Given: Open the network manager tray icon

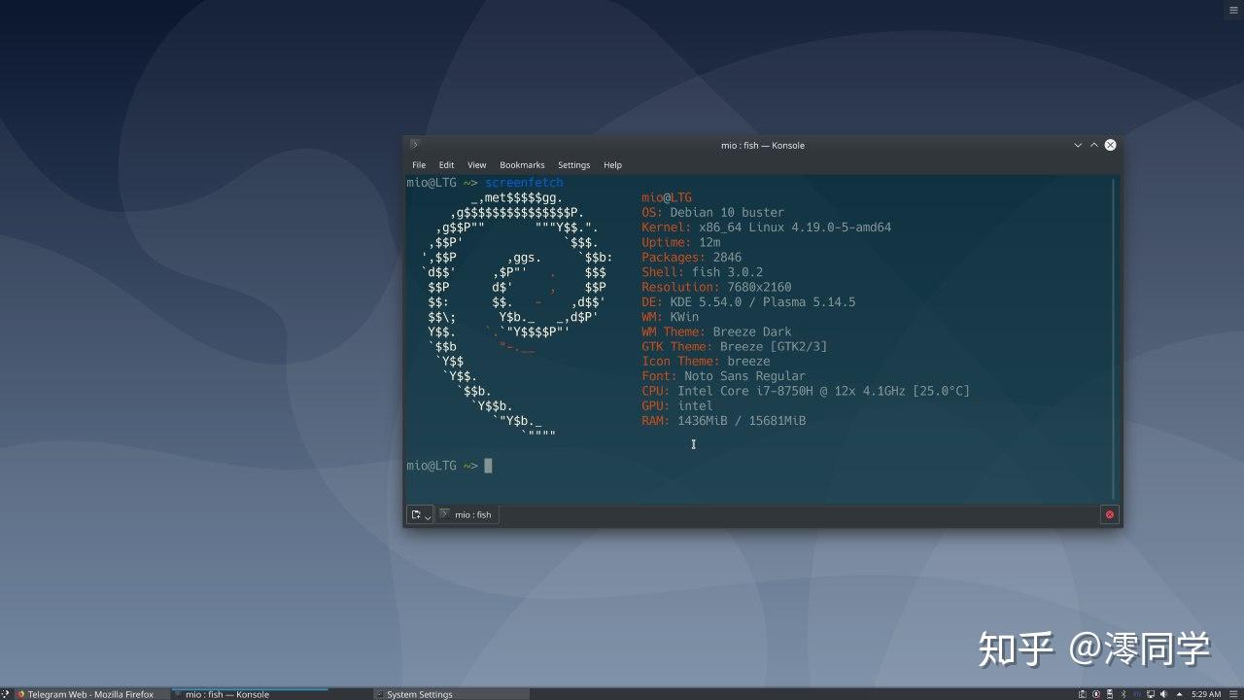Looking at the screenshot, I should tap(1151, 693).
